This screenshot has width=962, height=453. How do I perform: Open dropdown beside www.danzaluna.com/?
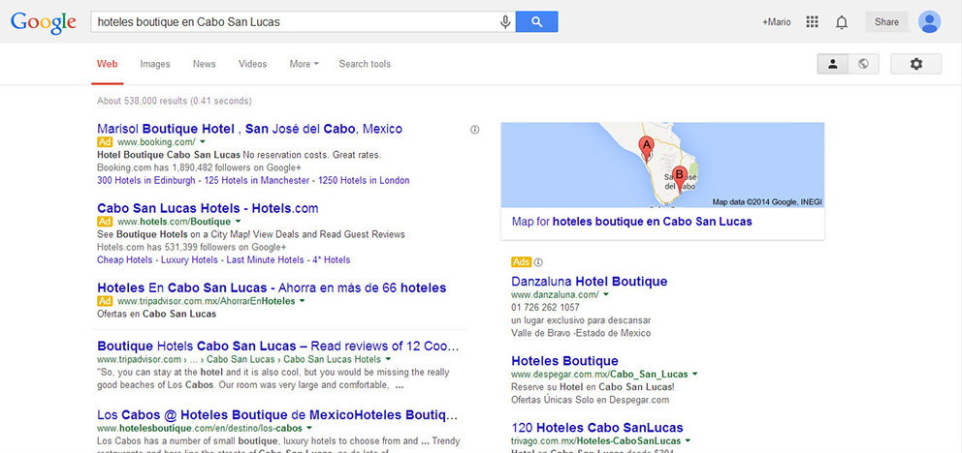pos(606,294)
